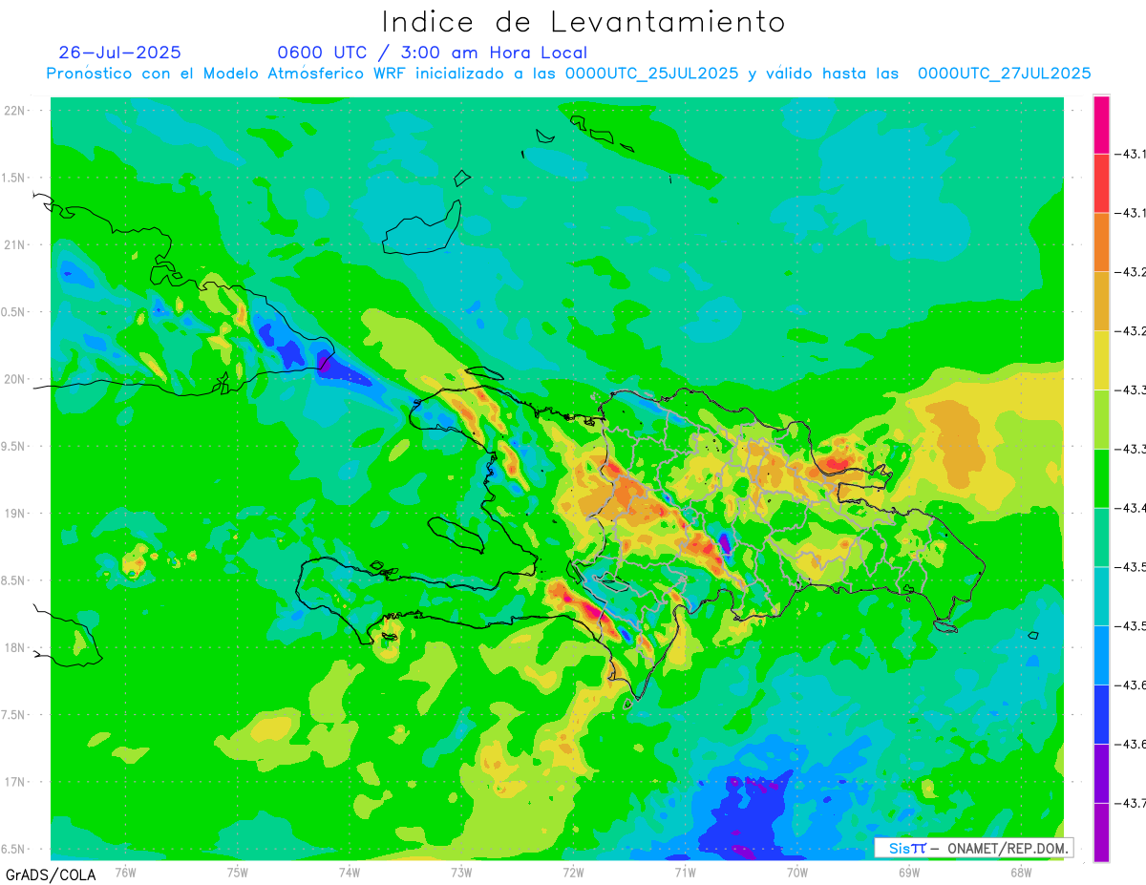Click the 72W longitude label
Image resolution: width=1146 pixels, height=885 pixels.
click(573, 872)
